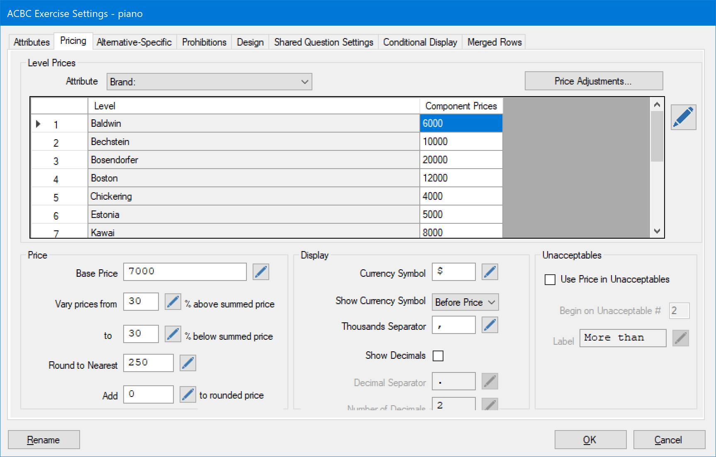Viewport: 716px width, 457px height.
Task: Click the Rename button
Action: pyautogui.click(x=44, y=440)
